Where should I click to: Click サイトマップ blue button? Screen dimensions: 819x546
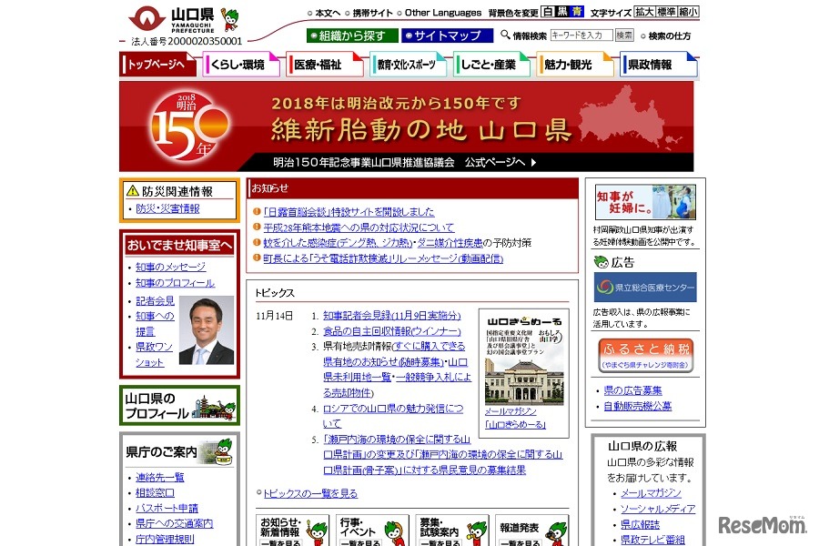tap(447, 35)
